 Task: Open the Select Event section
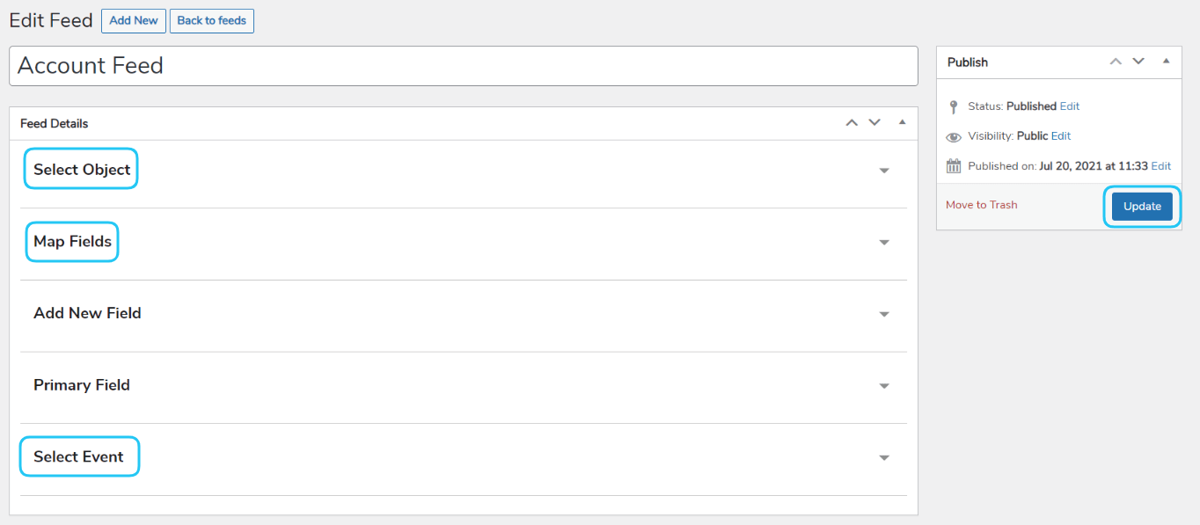tap(883, 458)
